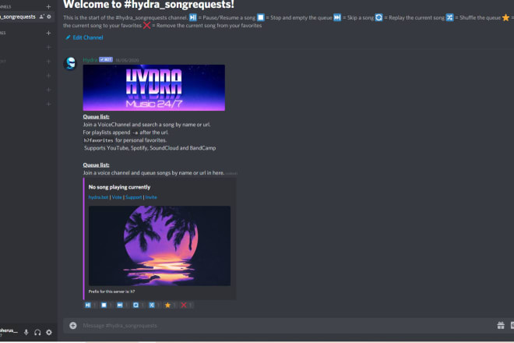Click the plus icon above the hydra_songrequests channel
Screen dimensions: 514x343
[x=48, y=6]
